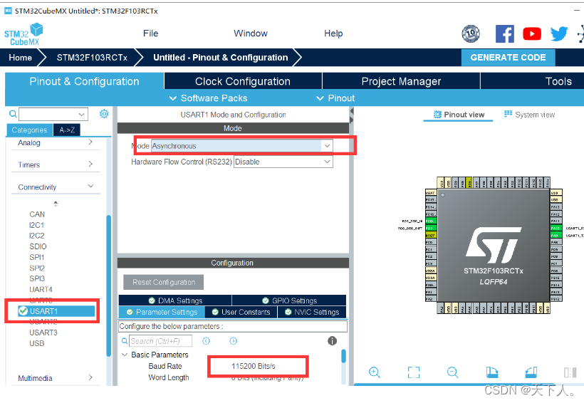The height and width of the screenshot is (403, 584).
Task: Open the Window menu
Action: [251, 33]
